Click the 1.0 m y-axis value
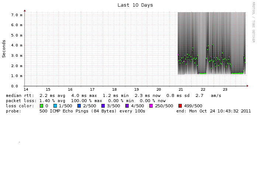257x188 pixels. click(x=17, y=76)
